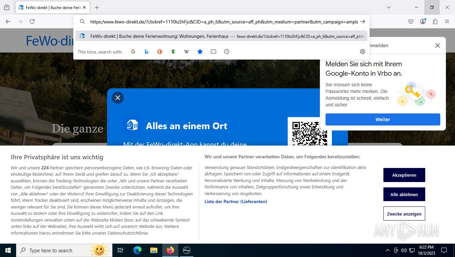Switch to Firefox in the taskbar
The width and height of the screenshot is (455, 257).
coord(170,250)
